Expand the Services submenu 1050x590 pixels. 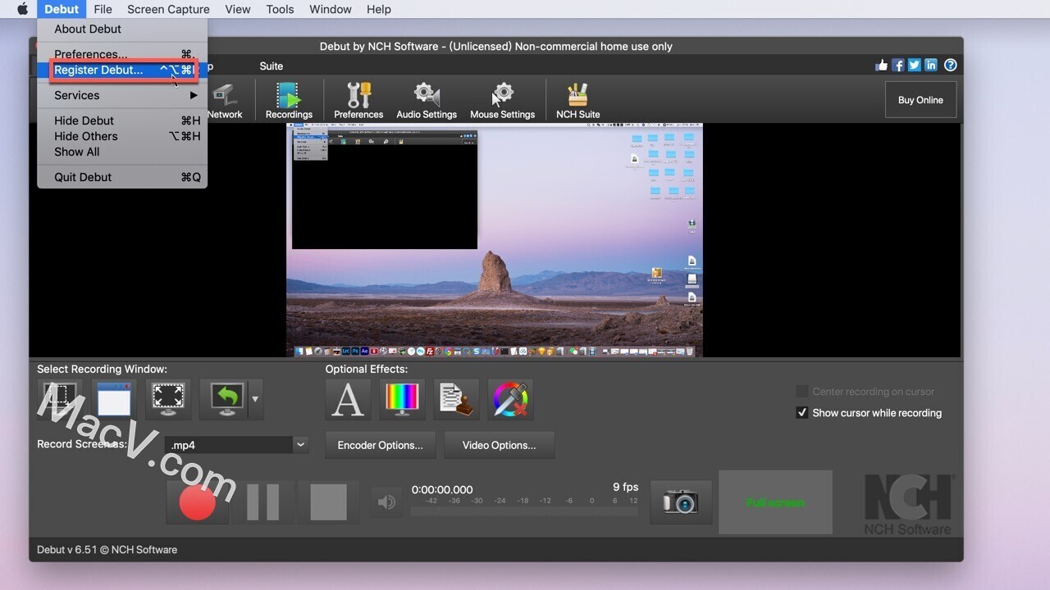coord(122,95)
